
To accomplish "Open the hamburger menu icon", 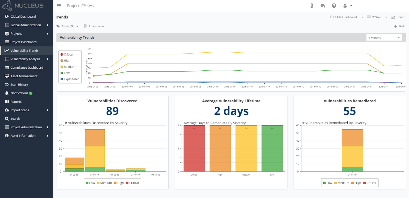I will click(x=59, y=6).
